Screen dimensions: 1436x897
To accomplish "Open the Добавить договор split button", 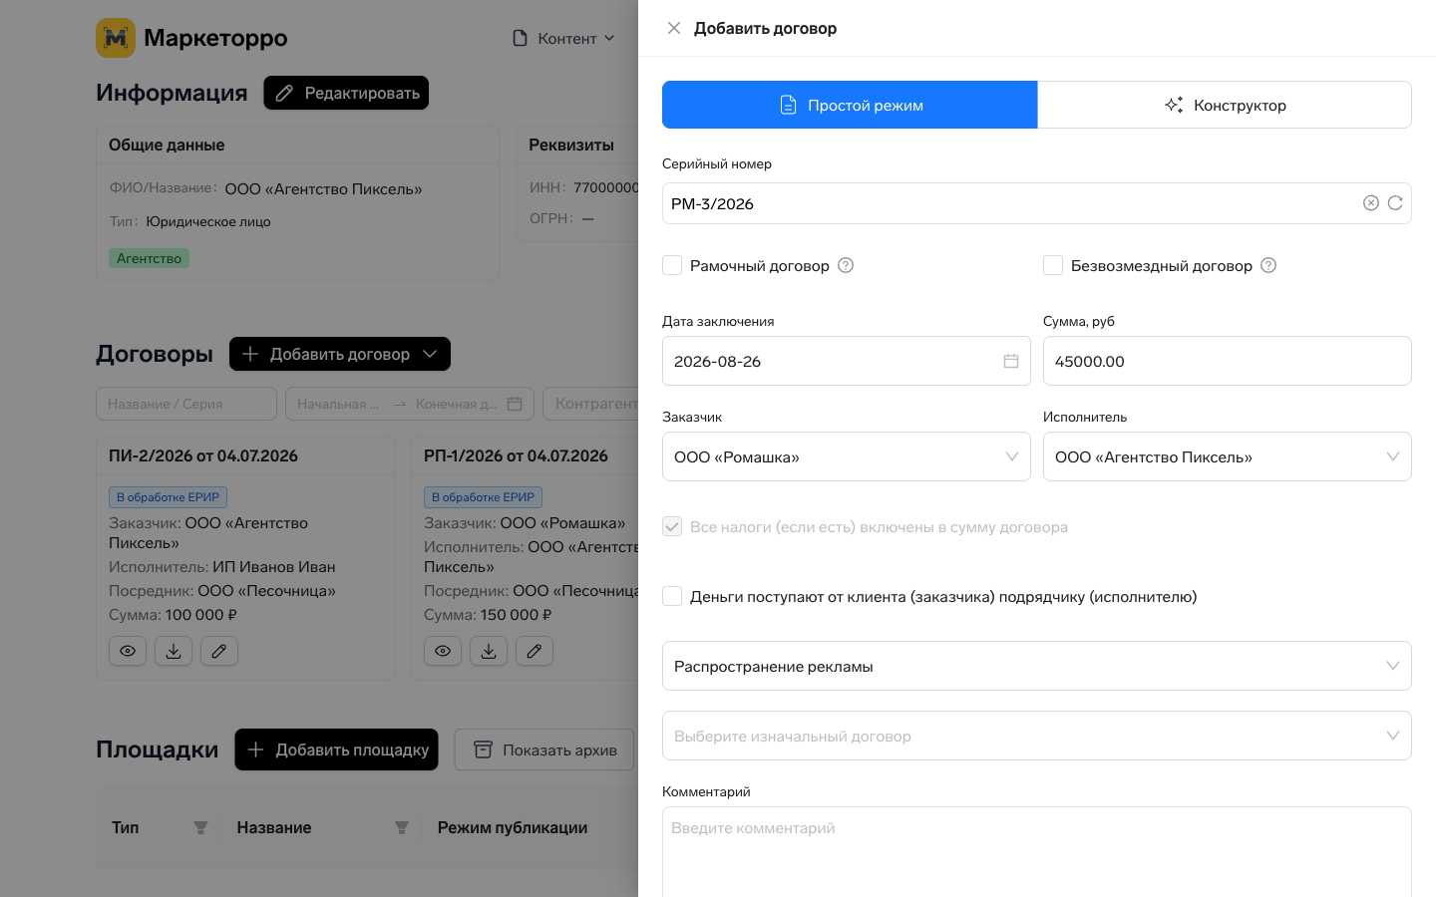I will pyautogui.click(x=340, y=354).
